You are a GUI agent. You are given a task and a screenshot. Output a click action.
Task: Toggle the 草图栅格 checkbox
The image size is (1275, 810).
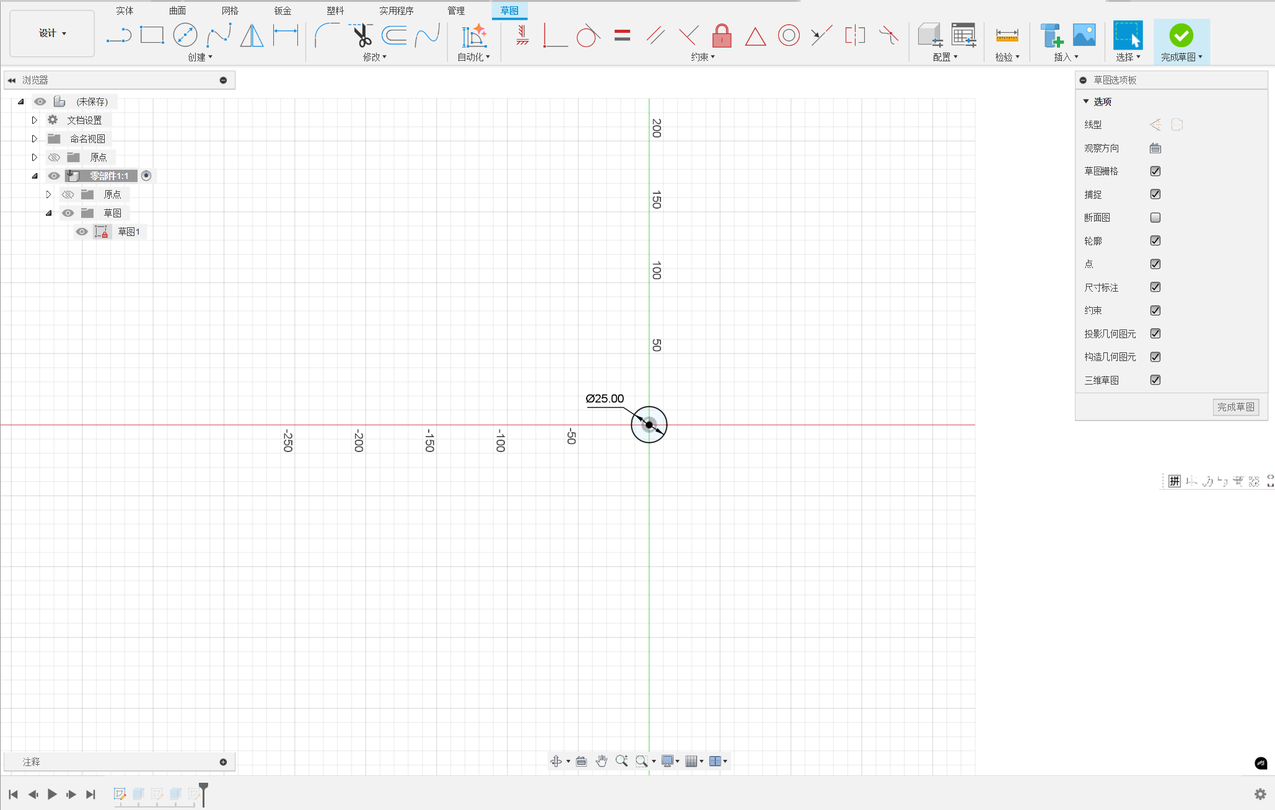(x=1155, y=171)
